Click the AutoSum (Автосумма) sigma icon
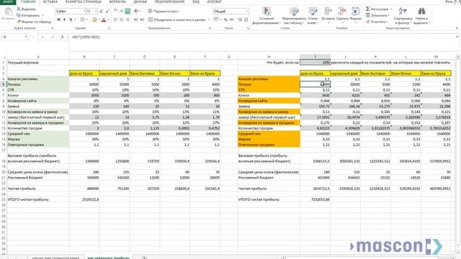 coord(368,9)
